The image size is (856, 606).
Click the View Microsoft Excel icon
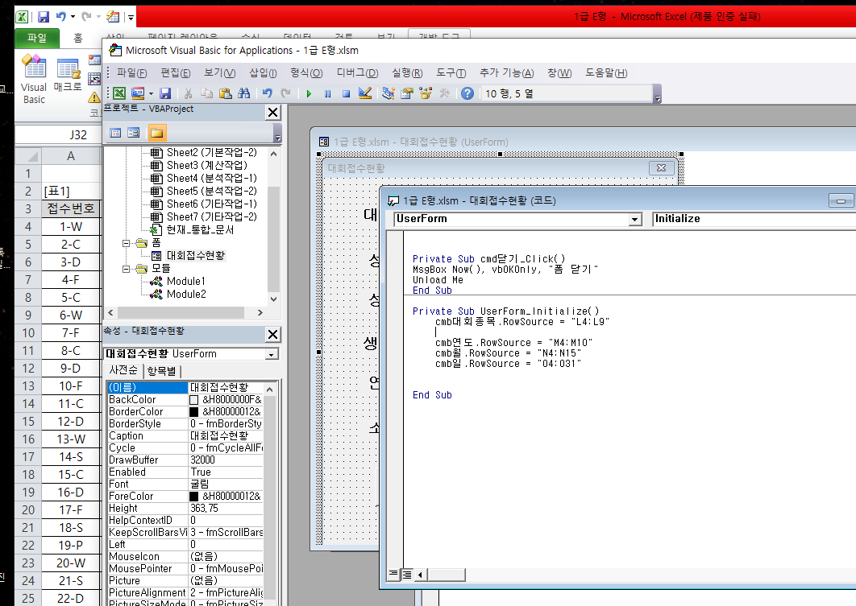(x=118, y=93)
